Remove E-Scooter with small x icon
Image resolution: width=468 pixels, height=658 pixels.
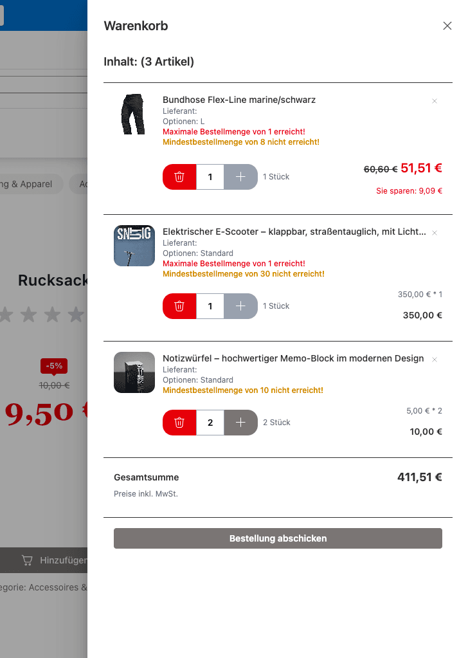(x=435, y=233)
